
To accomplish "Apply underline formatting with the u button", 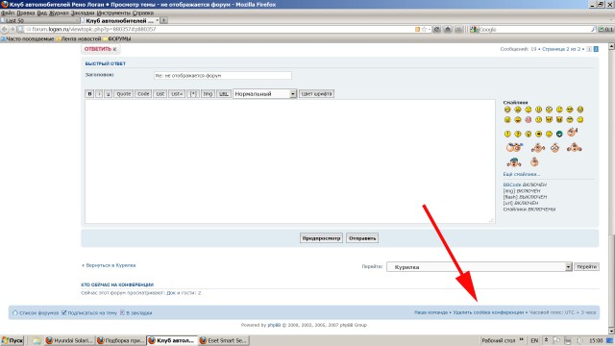I will (x=108, y=94).
